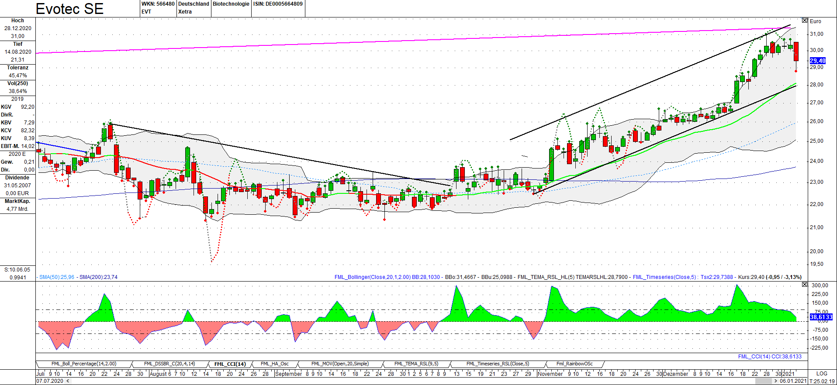Click the Xetra exchange cell

coord(185,12)
